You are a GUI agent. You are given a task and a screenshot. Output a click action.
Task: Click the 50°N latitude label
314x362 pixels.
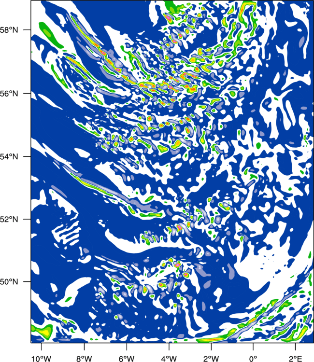9,282
